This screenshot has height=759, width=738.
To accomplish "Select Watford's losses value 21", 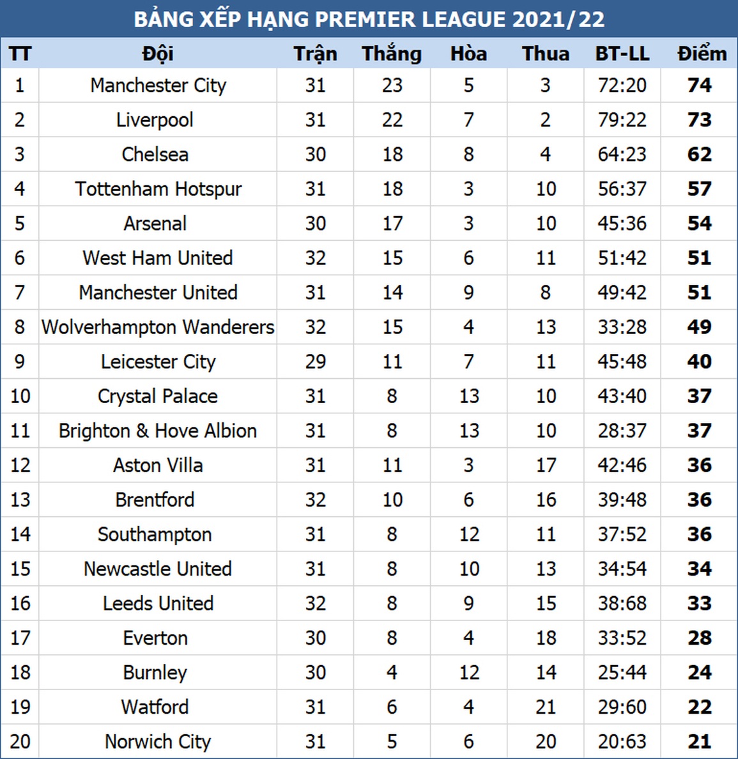I will [x=546, y=707].
